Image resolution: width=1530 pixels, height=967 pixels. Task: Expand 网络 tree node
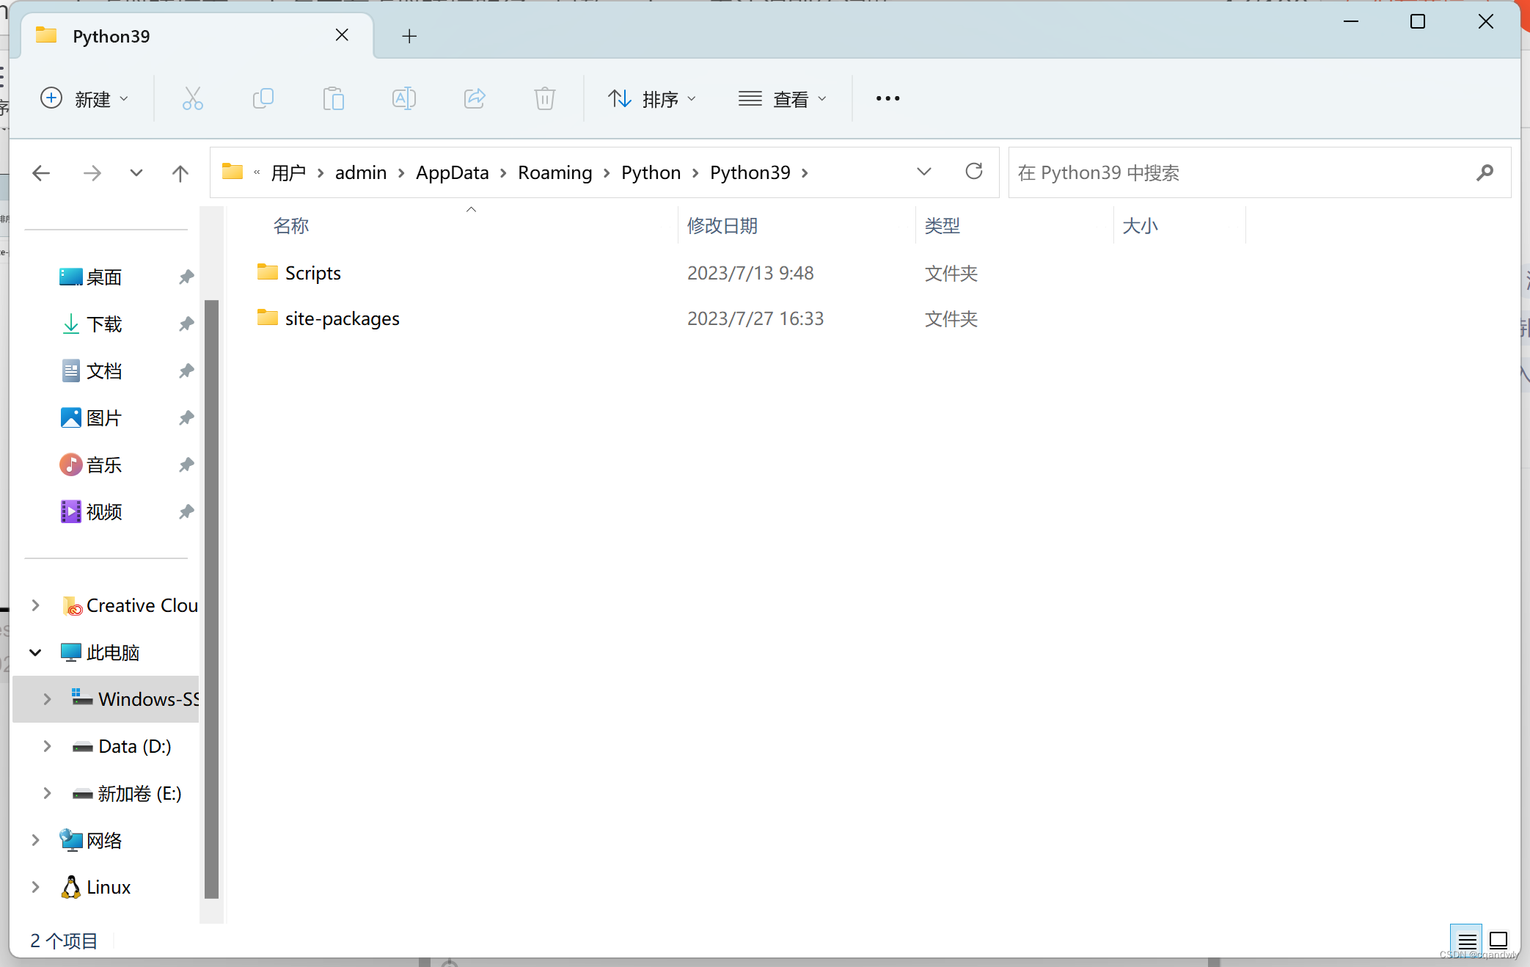(x=35, y=840)
